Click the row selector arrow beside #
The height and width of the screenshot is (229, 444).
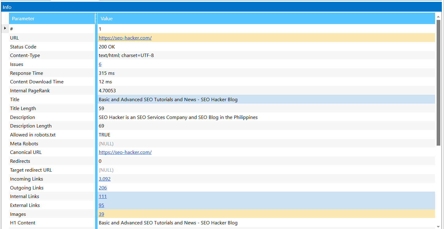coord(5,28)
